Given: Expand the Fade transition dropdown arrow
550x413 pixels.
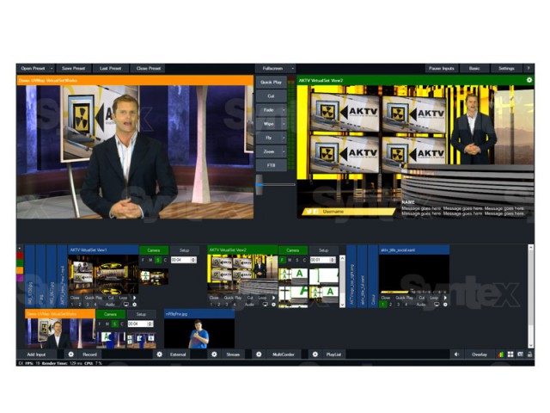Looking at the screenshot, I should [284, 109].
